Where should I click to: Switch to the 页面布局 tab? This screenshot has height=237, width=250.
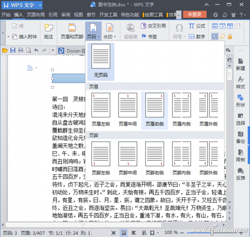(36, 15)
